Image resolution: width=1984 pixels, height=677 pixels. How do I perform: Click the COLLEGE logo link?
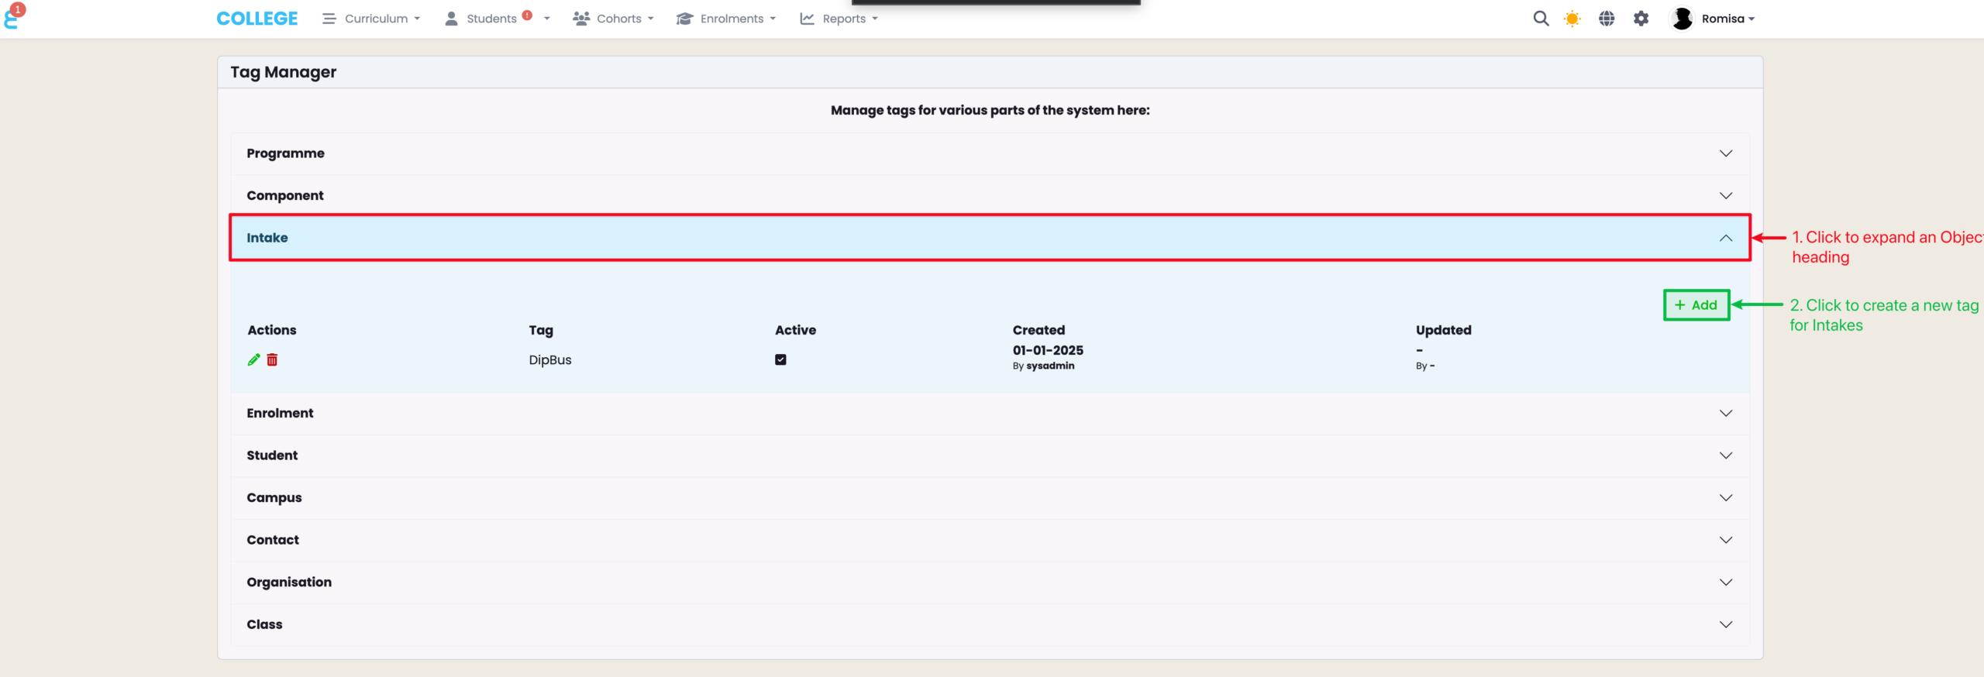tap(257, 19)
